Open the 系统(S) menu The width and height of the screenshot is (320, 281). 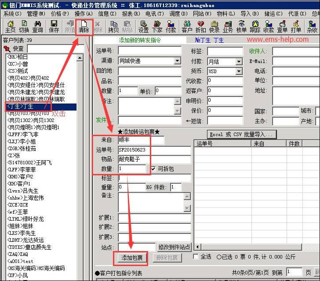(12, 14)
